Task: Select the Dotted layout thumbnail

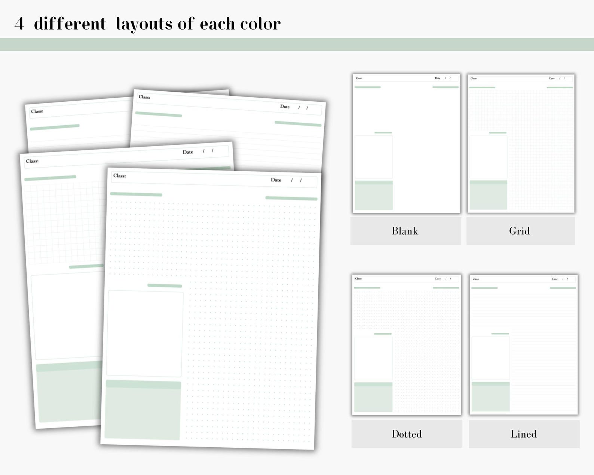Action: 407,344
